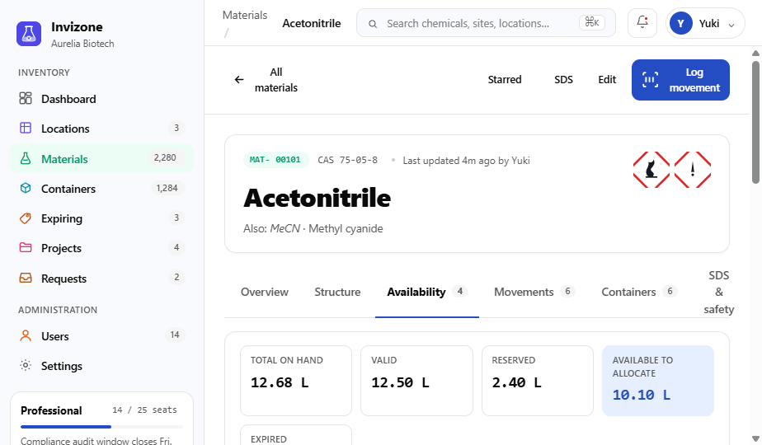Click the Last updated 4m ago text

[x=466, y=161]
